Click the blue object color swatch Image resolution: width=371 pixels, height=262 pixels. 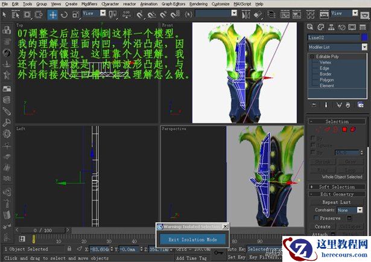point(364,37)
